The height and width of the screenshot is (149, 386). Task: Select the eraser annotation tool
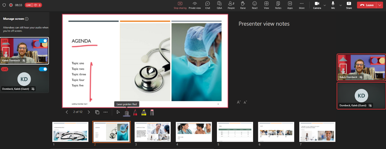coord(152,113)
